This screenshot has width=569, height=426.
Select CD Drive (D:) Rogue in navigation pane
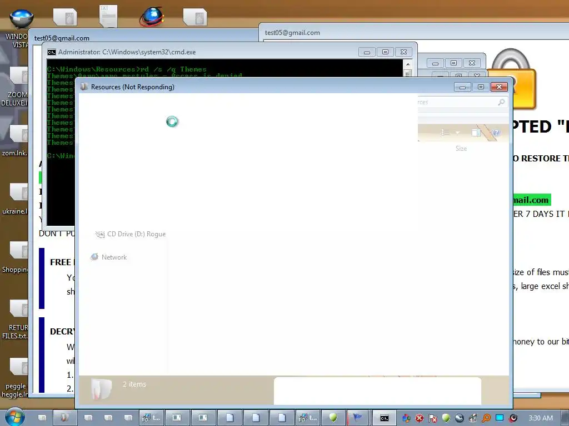[x=130, y=234]
